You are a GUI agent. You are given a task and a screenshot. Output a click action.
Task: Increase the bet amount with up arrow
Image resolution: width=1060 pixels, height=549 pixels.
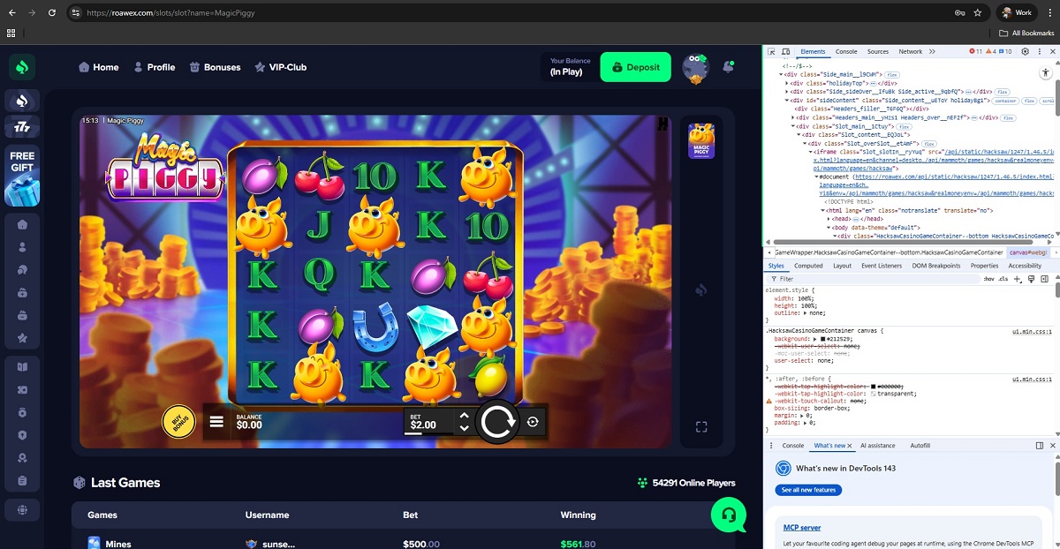pos(464,416)
